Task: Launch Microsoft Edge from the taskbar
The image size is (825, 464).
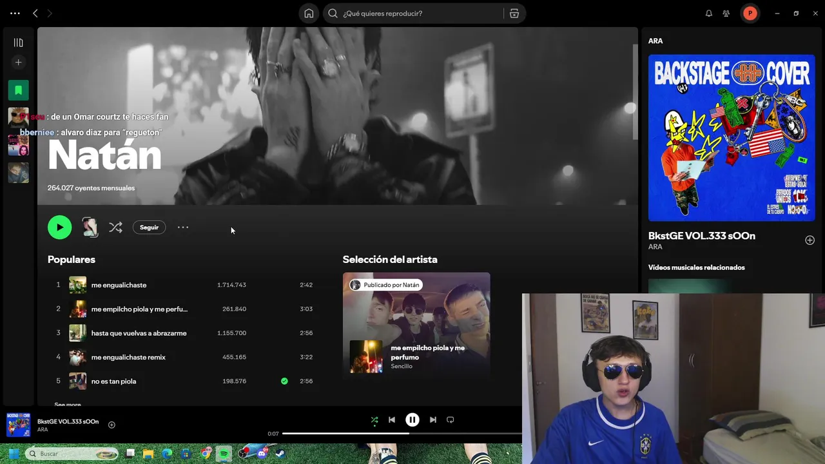Action: (x=167, y=454)
